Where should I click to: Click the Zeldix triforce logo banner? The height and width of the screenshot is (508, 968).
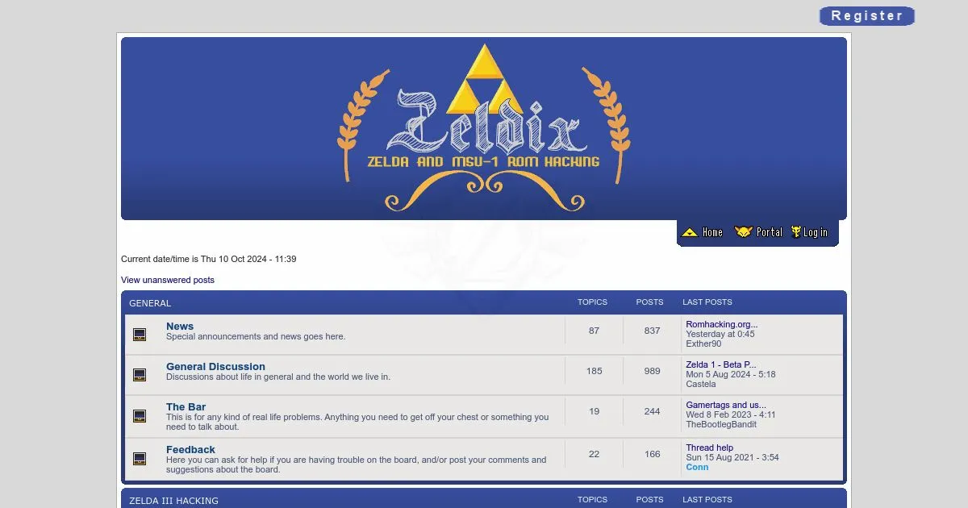pyautogui.click(x=483, y=129)
